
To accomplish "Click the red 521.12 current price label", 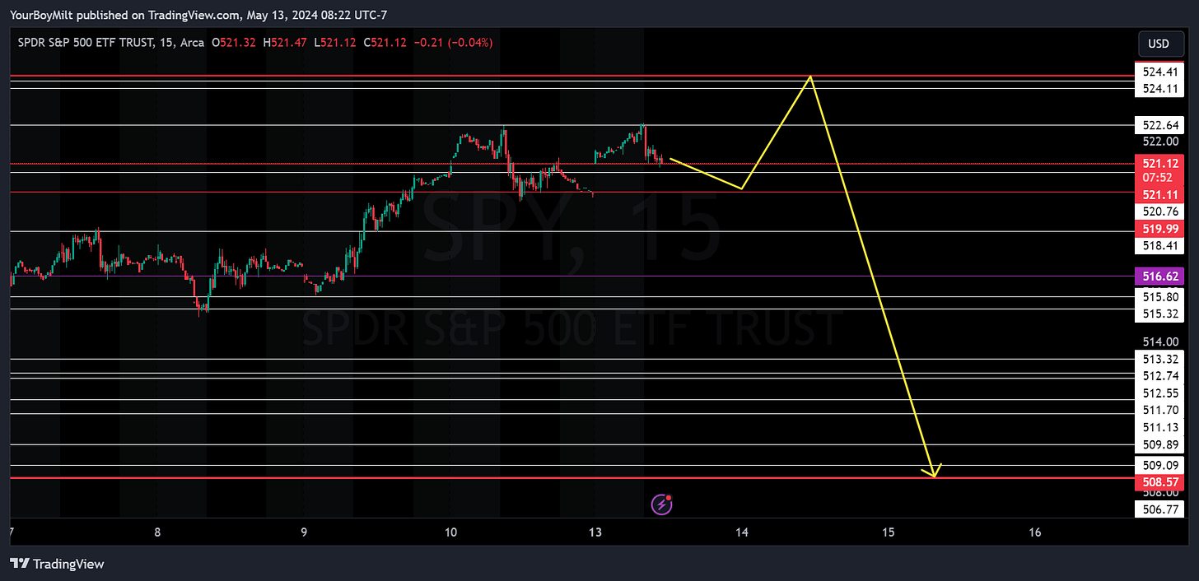I will click(x=1159, y=163).
